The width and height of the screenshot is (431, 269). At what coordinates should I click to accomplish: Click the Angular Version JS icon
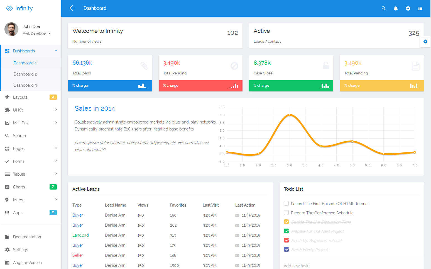click(7, 263)
